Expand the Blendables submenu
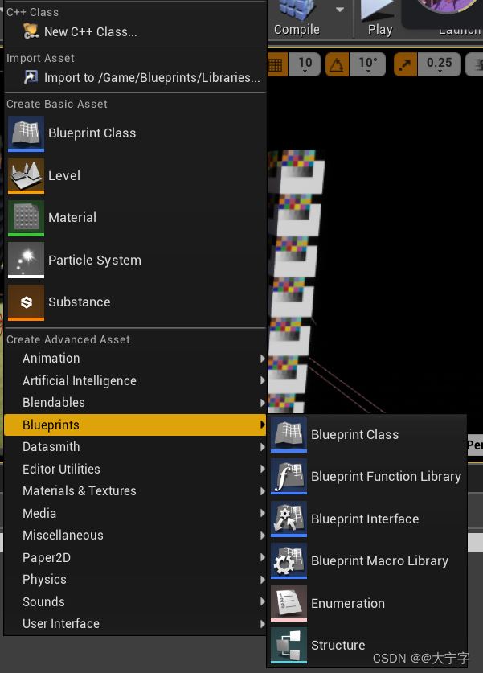 tap(135, 403)
